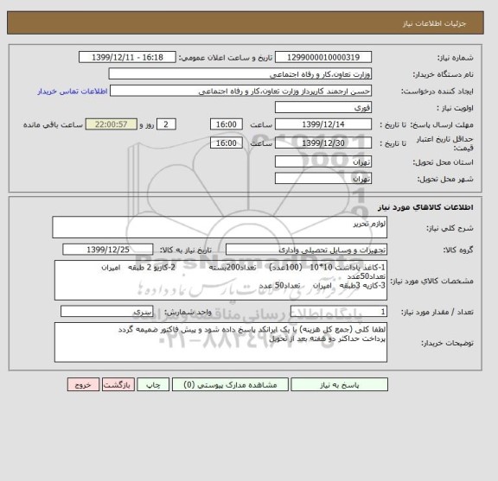Select the need number field 1299000010000319
Viewport: 498px width, 481px height.
(323, 58)
